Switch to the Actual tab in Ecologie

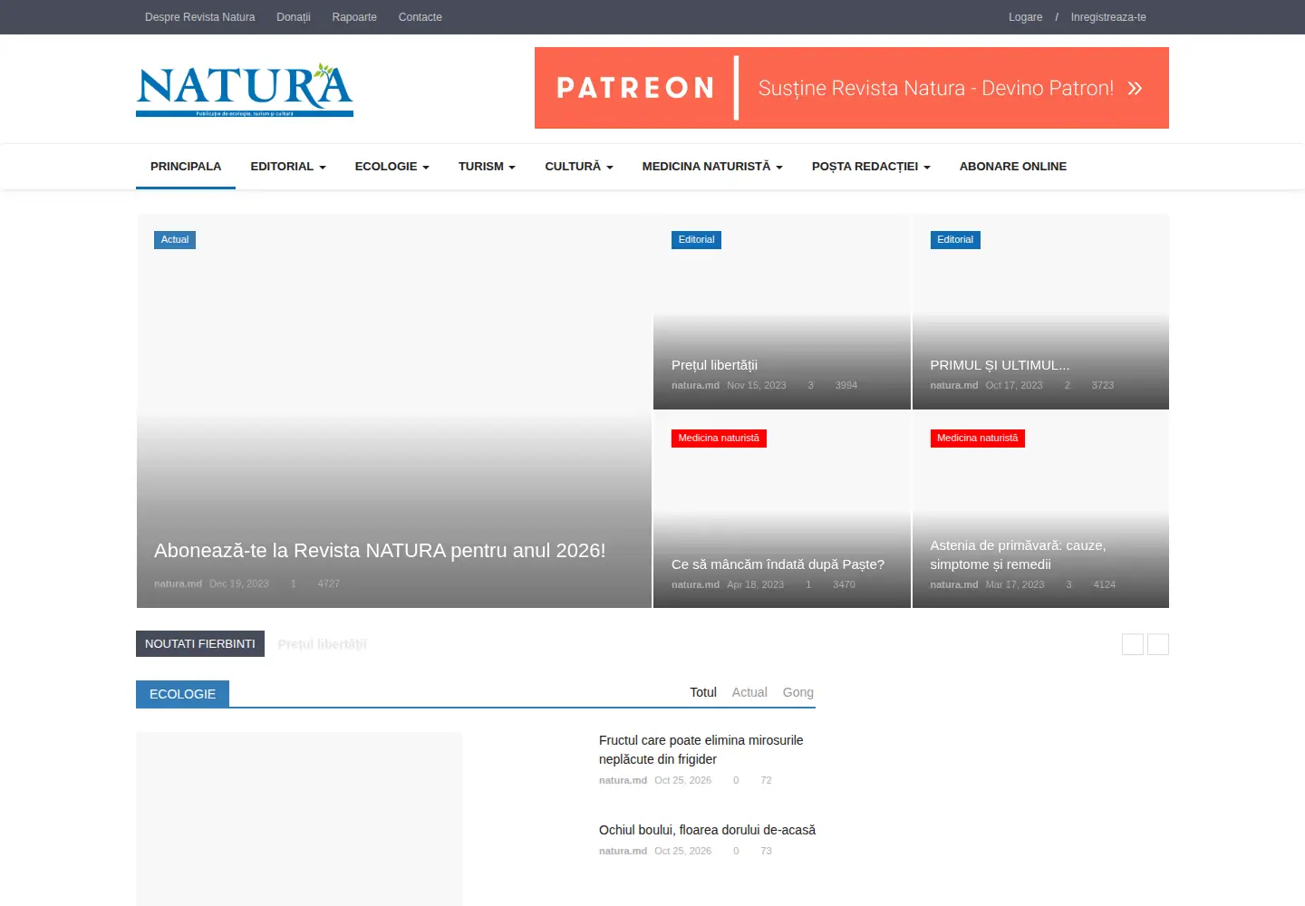[x=749, y=692]
